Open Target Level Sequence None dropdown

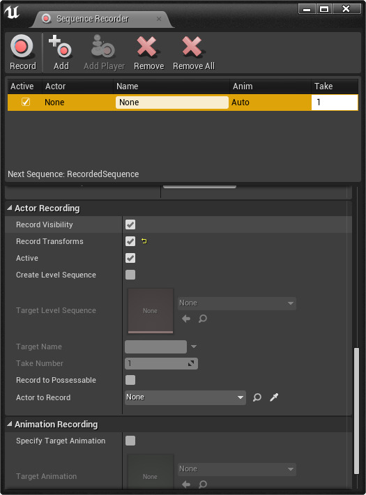click(x=237, y=303)
